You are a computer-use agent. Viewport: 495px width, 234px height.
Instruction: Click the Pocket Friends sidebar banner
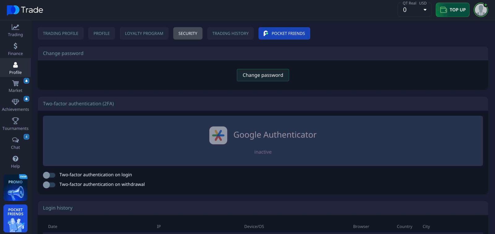pyautogui.click(x=15, y=218)
